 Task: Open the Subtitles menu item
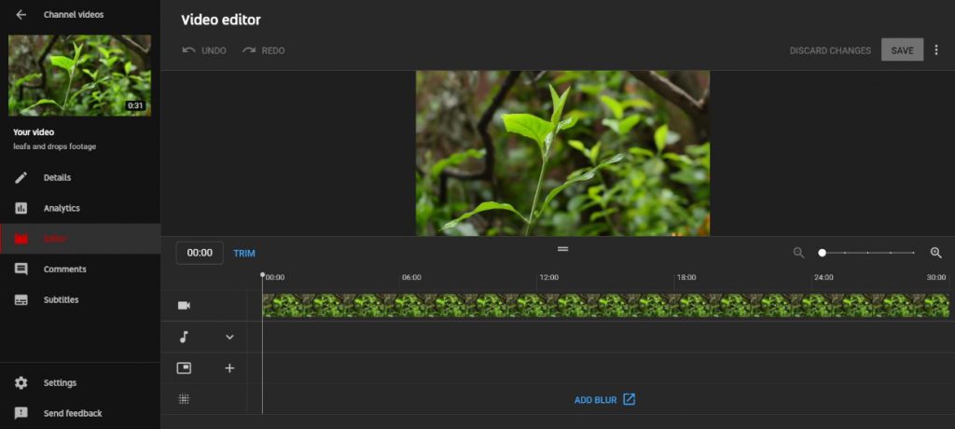[80, 299]
